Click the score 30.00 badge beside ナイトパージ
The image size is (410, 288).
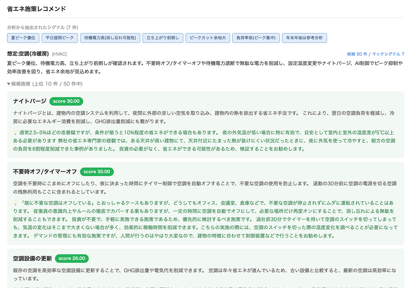[66, 101]
